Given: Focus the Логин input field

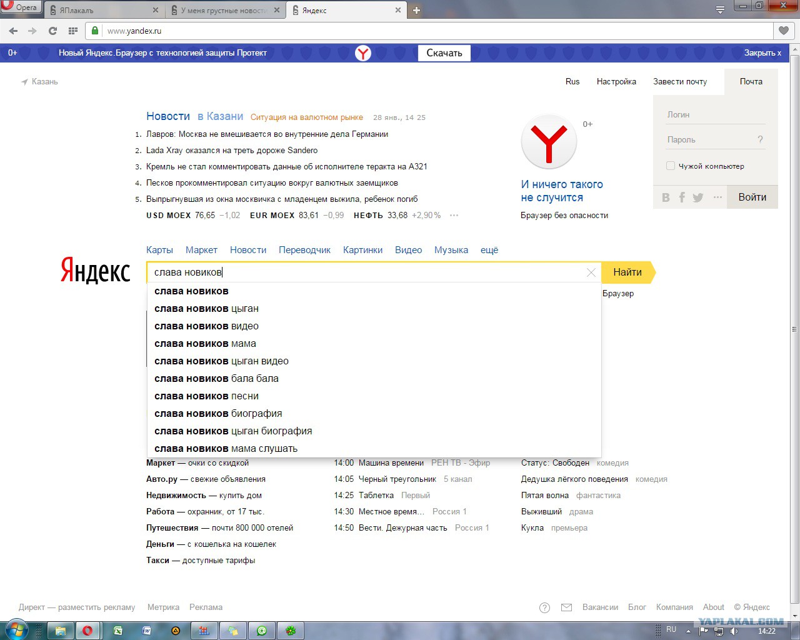Looking at the screenshot, I should (x=715, y=115).
